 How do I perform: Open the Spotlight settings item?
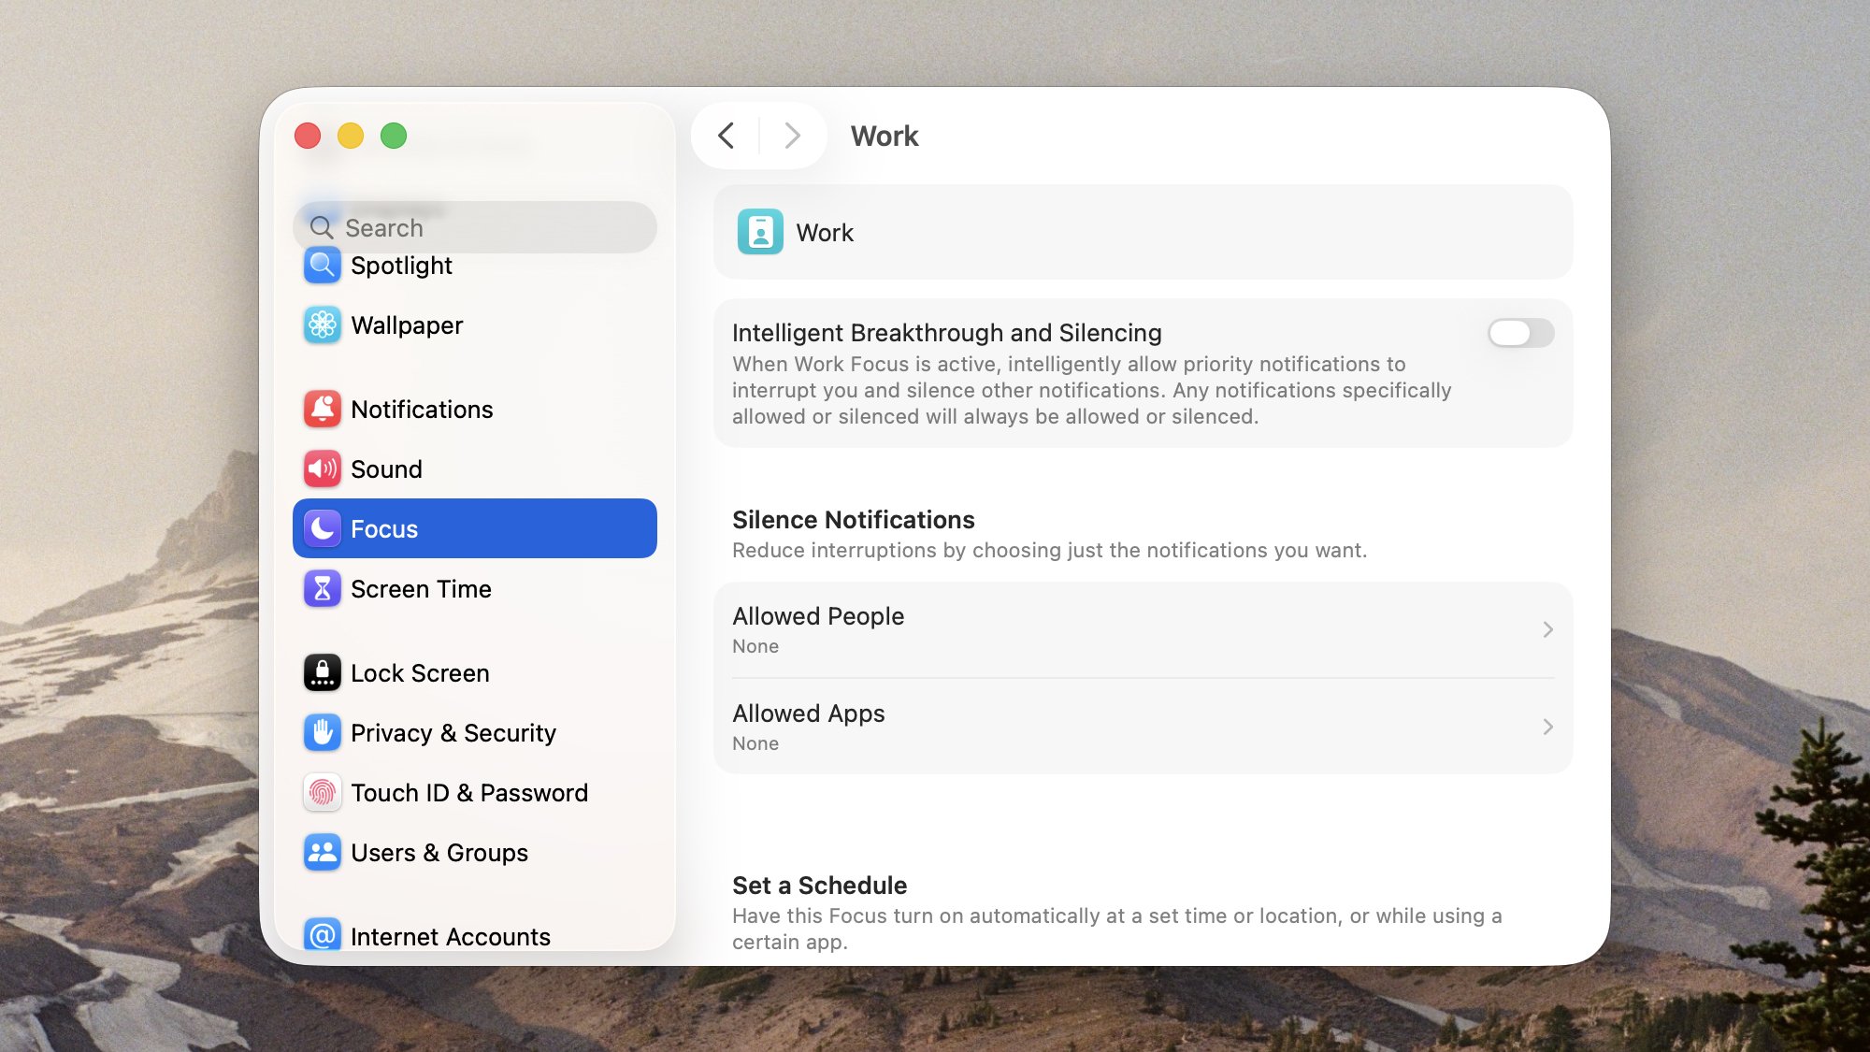pos(401,267)
